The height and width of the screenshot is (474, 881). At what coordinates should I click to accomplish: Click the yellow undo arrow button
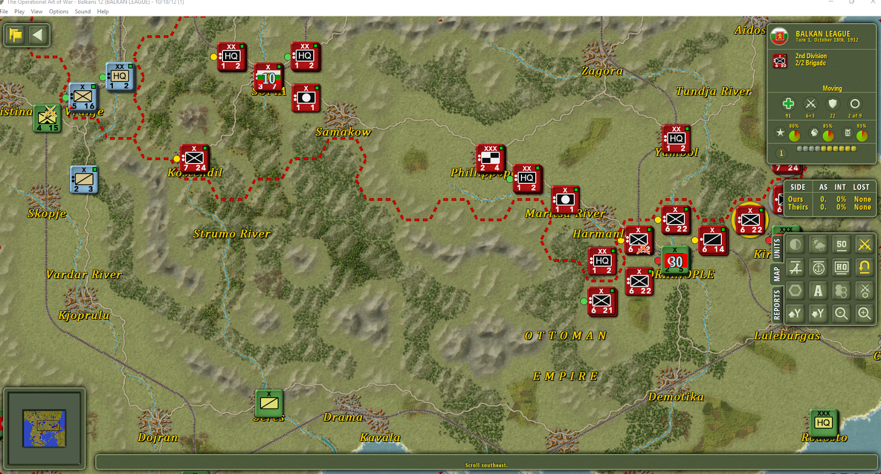[864, 268]
